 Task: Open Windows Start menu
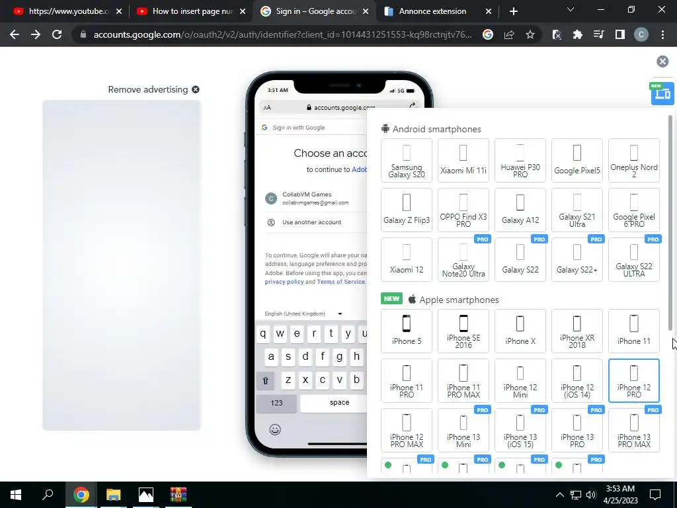pos(16,495)
